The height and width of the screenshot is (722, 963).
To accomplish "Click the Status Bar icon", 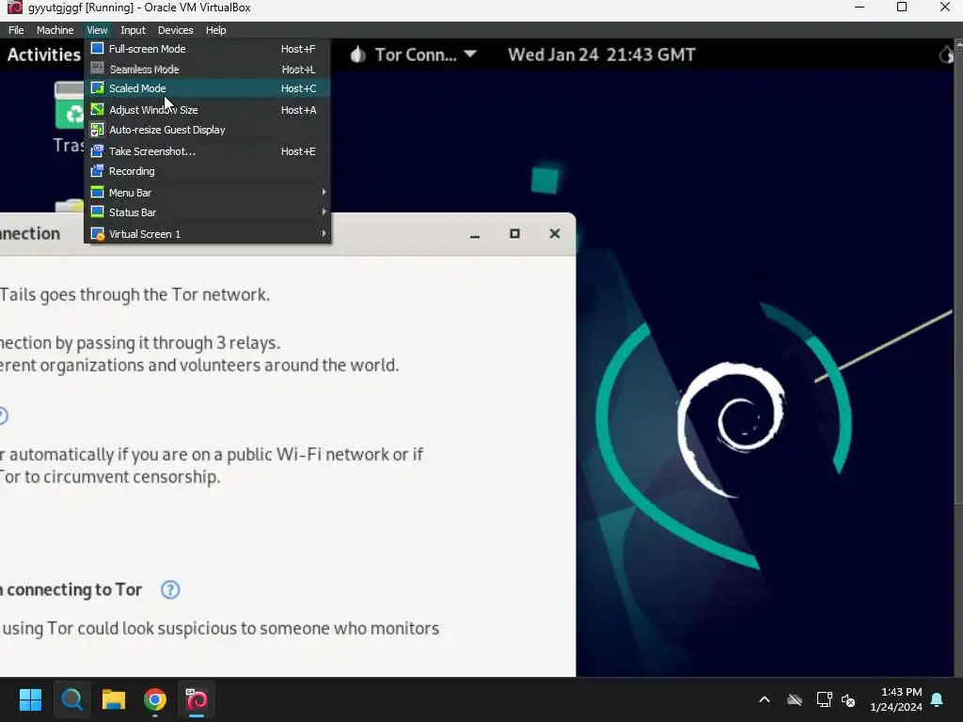I will pyautogui.click(x=97, y=212).
